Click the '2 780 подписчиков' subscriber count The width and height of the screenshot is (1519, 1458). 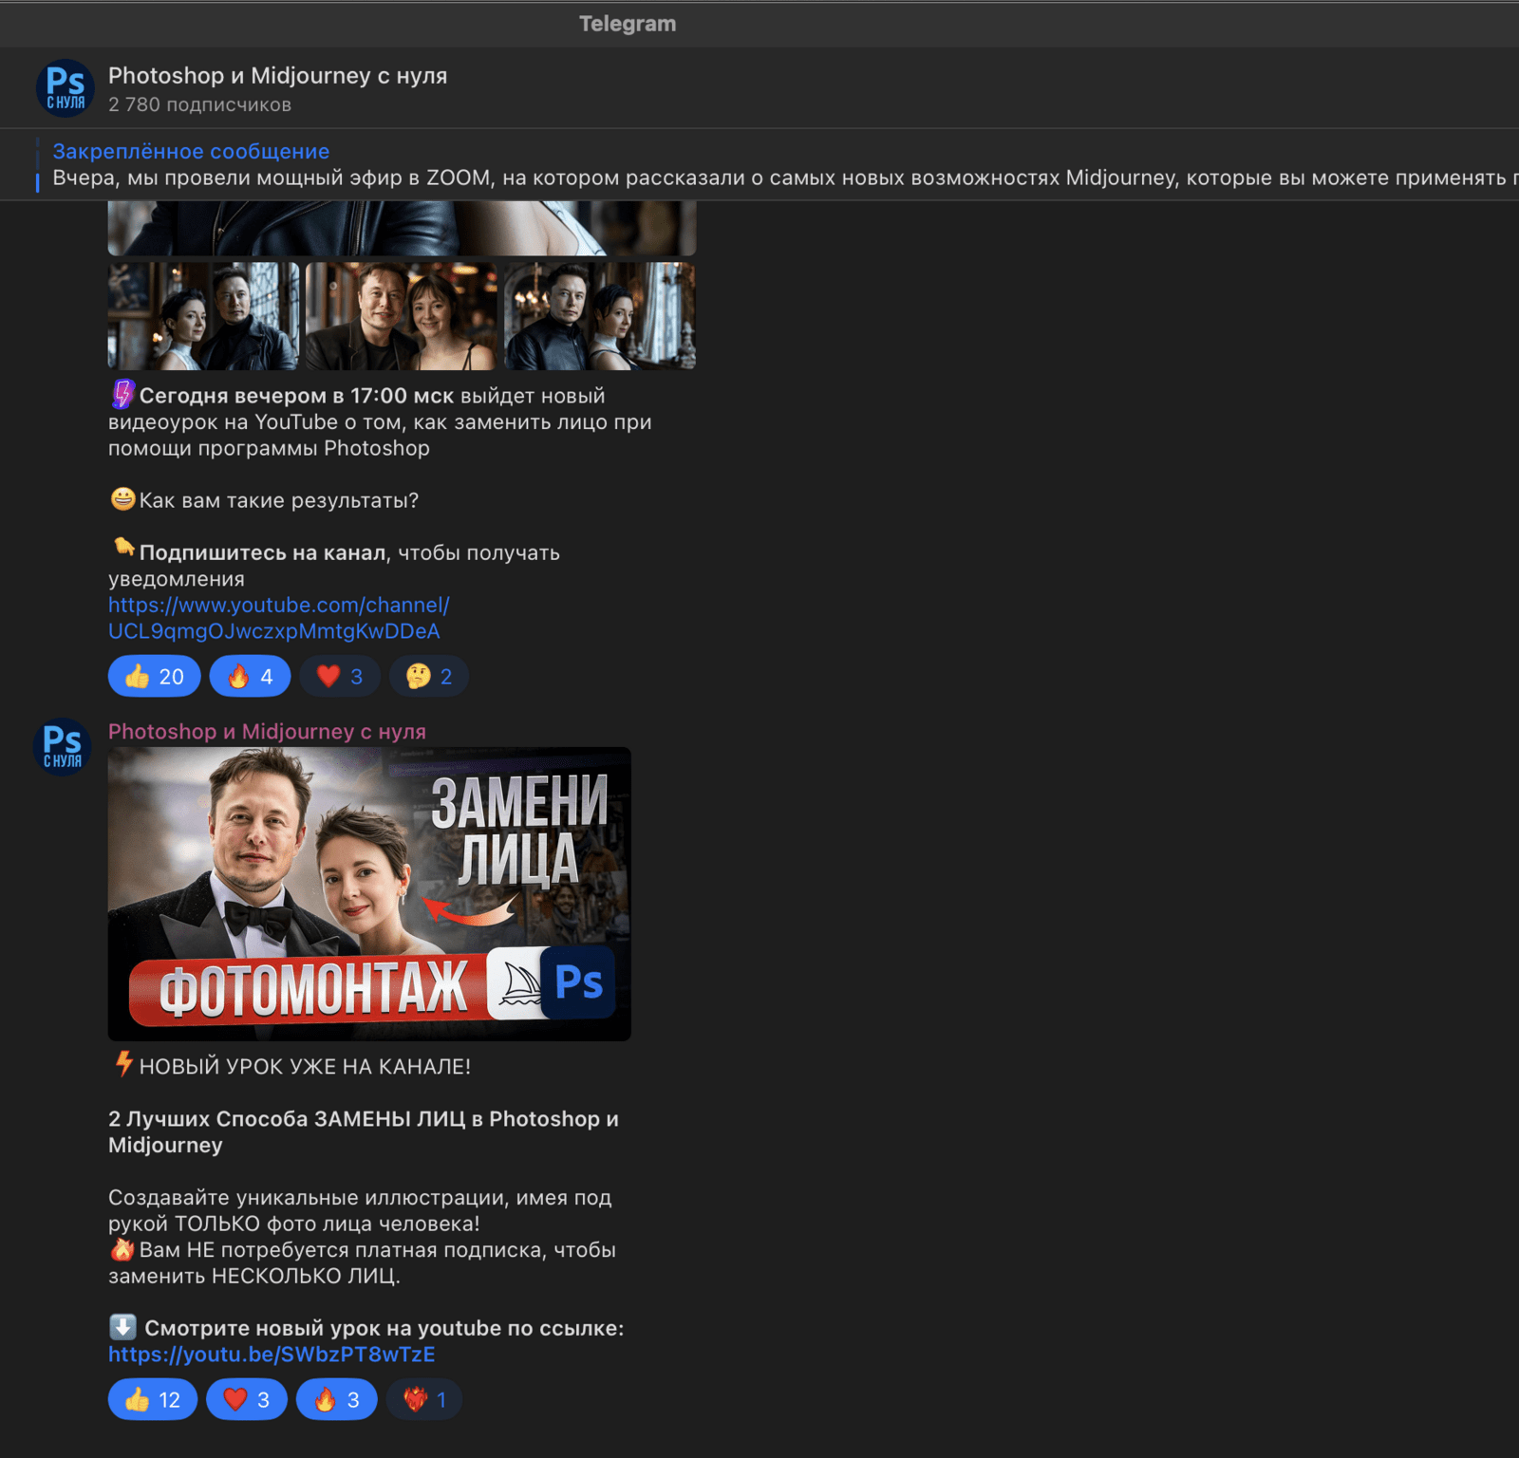[x=199, y=104]
